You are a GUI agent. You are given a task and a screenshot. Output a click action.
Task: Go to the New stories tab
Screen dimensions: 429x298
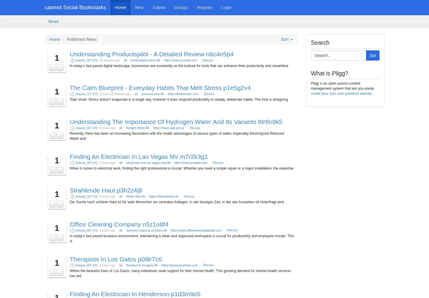139,7
